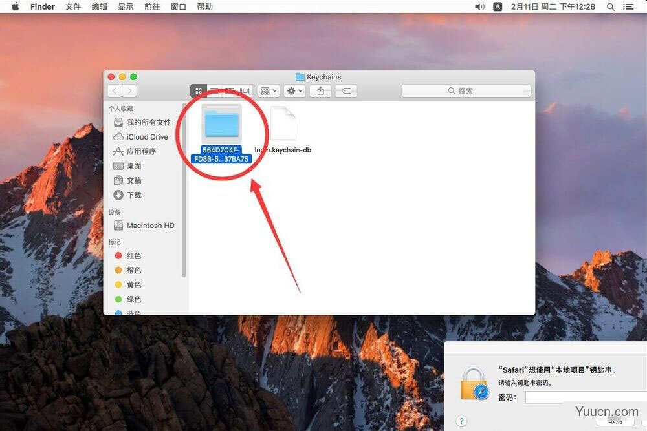The image size is (647, 431).
Task: Open the gear action menu
Action: point(294,90)
